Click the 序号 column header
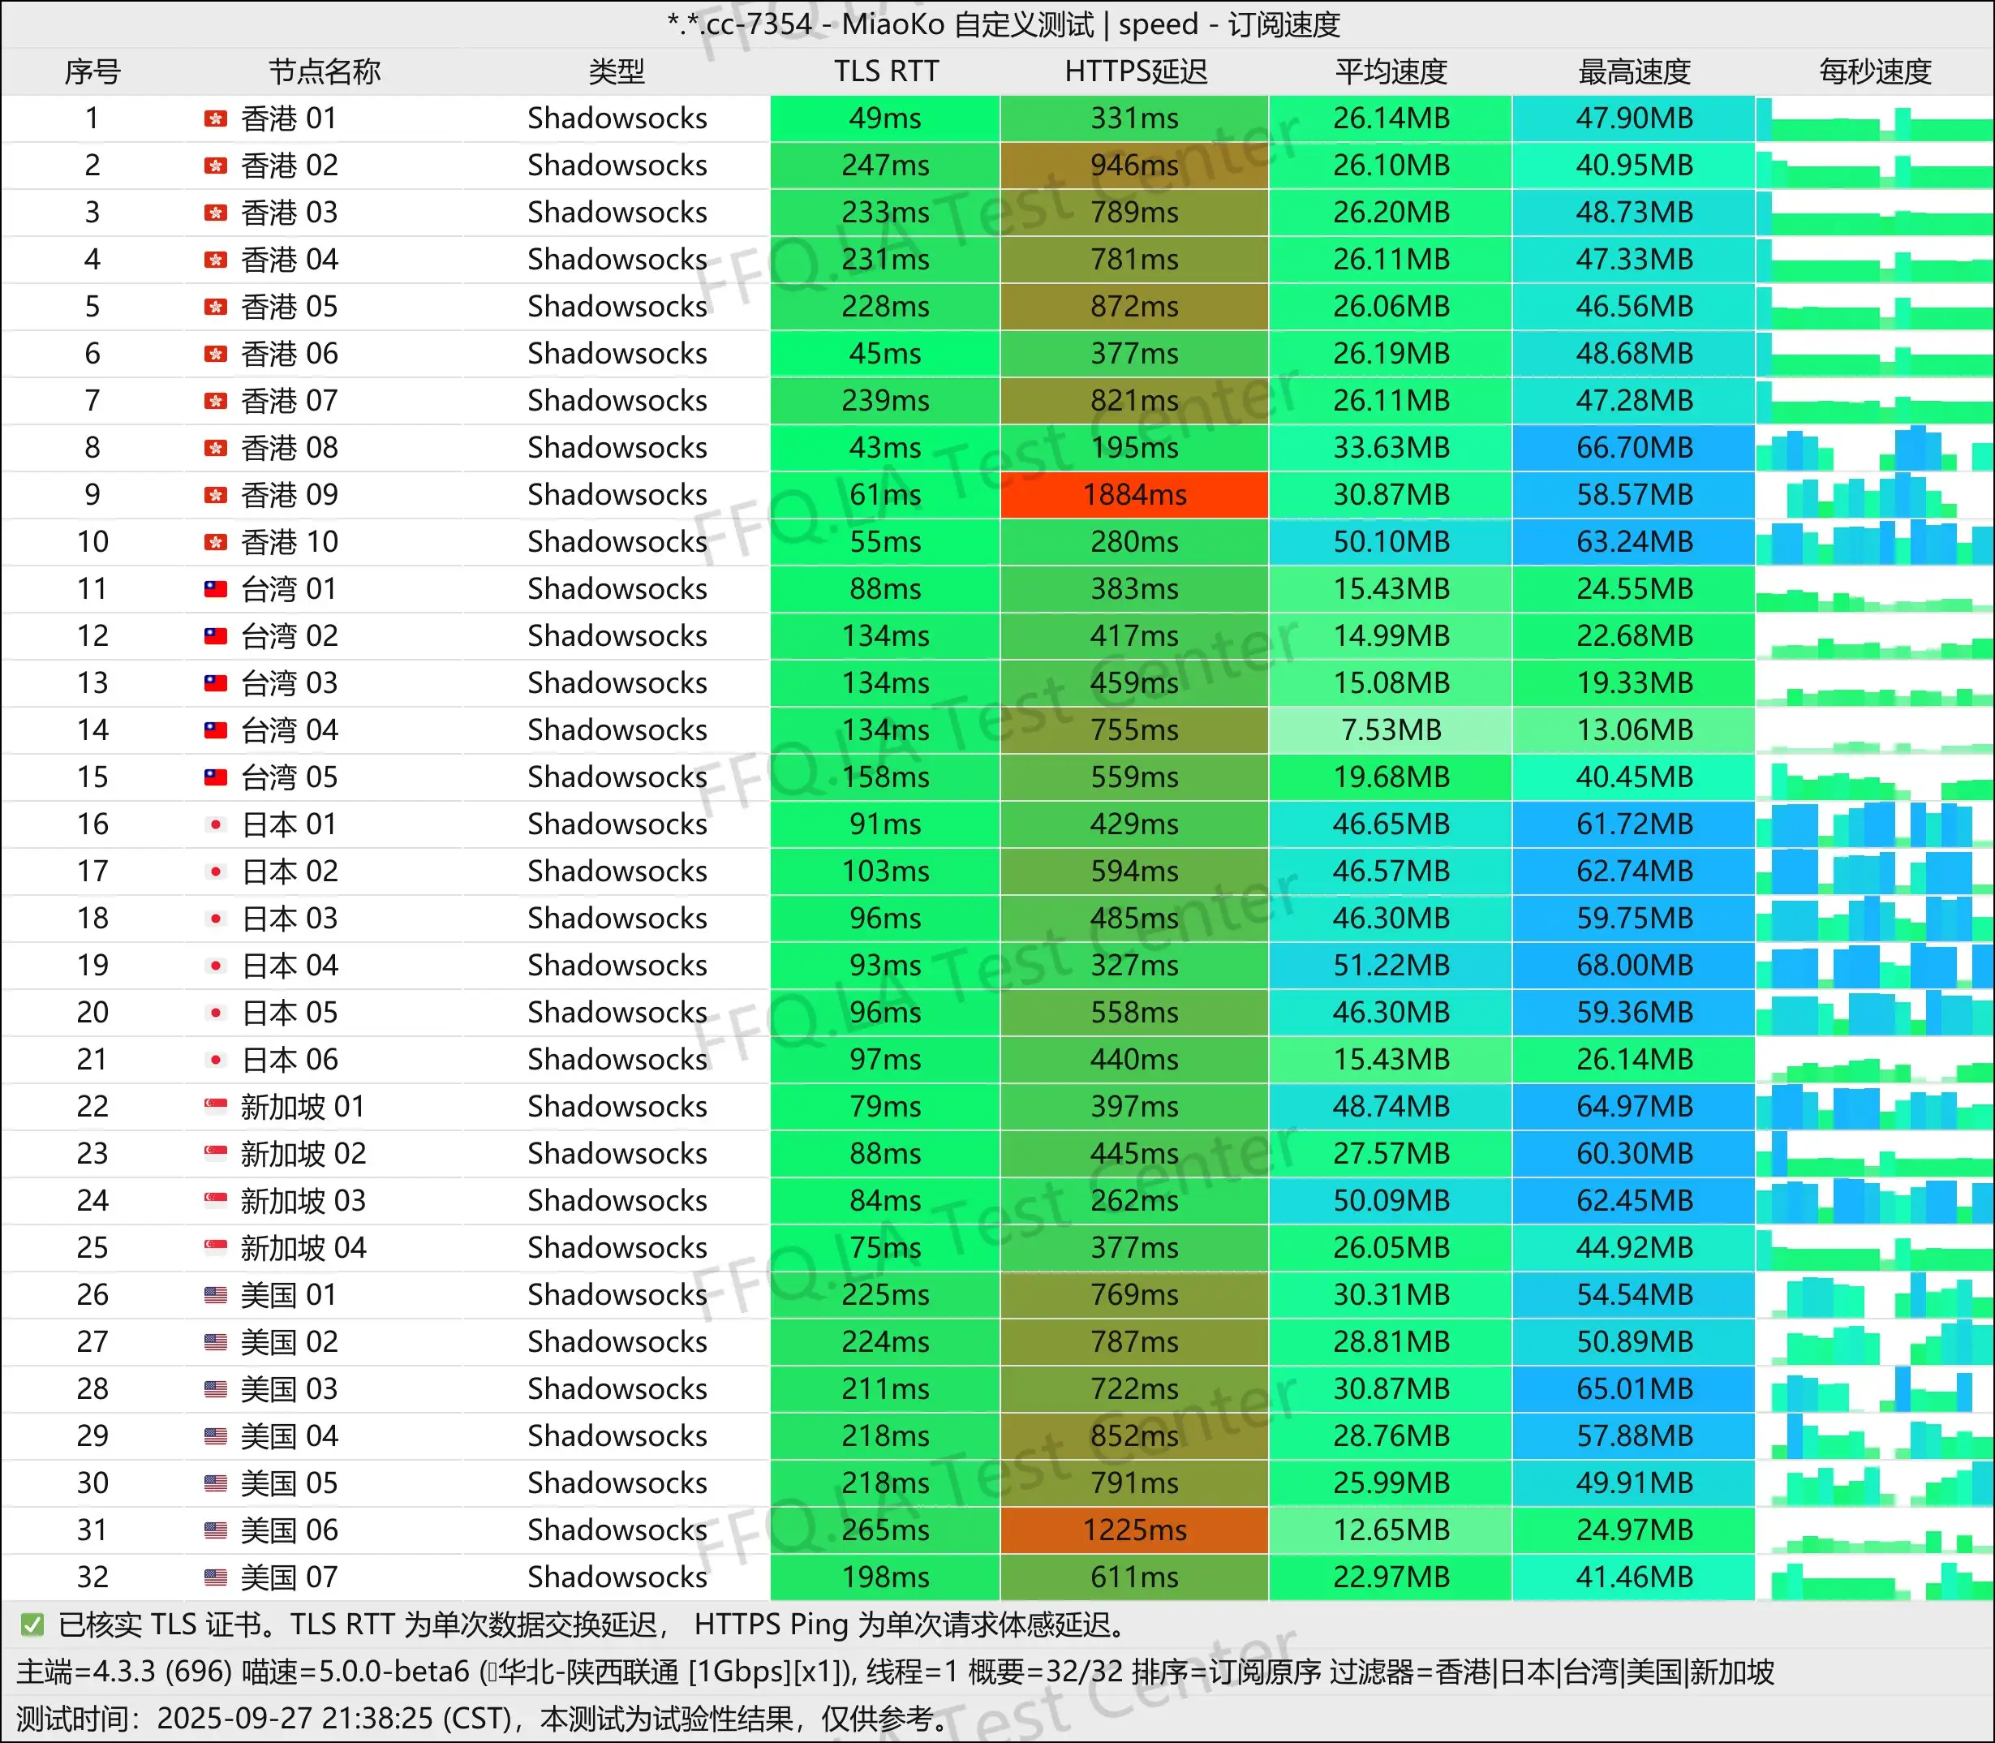Image resolution: width=1995 pixels, height=1743 pixels. tap(92, 71)
